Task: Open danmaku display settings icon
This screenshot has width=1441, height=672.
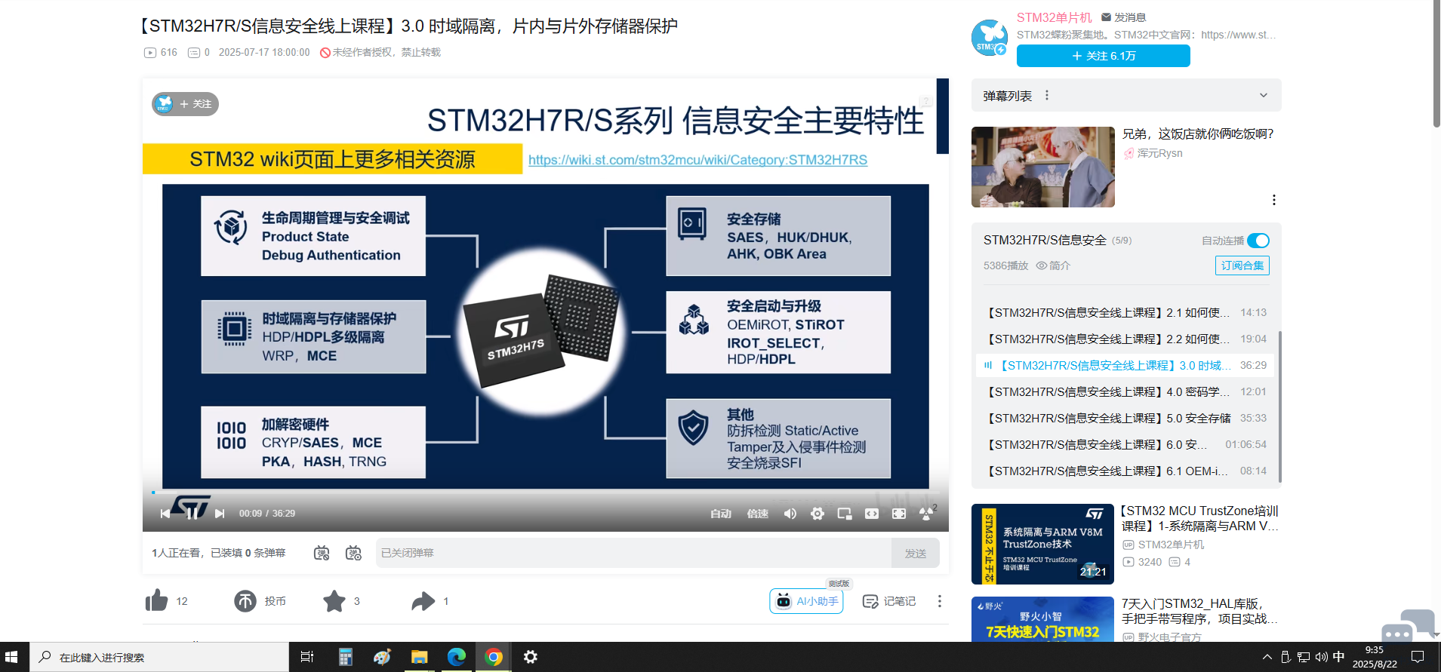Action: pos(353,553)
